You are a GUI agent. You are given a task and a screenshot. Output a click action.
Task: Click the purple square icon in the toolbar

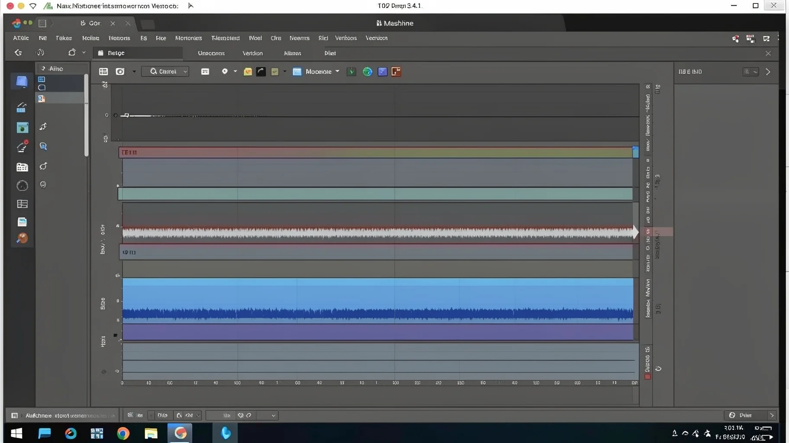click(382, 72)
